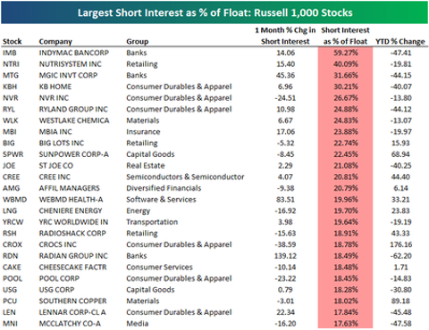The width and height of the screenshot is (429, 330).
Task: Click the CROX YTD change 176.16
Action: pyautogui.click(x=401, y=244)
